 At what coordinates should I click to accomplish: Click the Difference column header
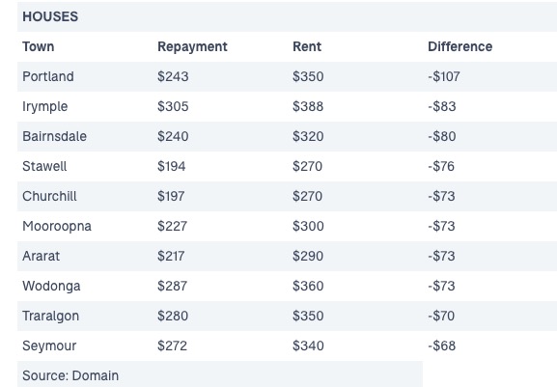[x=460, y=46]
